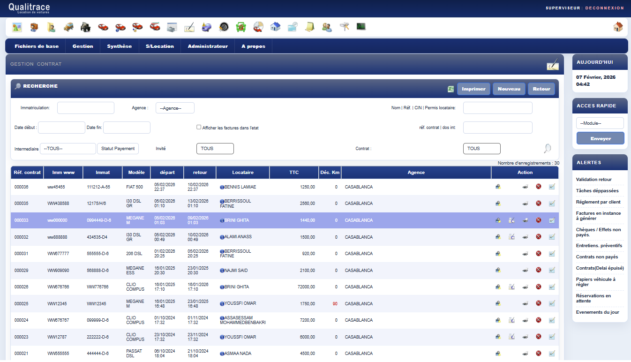Screen dimensions: 631x362
Task: Show info icon beside NAJMI SAID
Action: (222, 271)
